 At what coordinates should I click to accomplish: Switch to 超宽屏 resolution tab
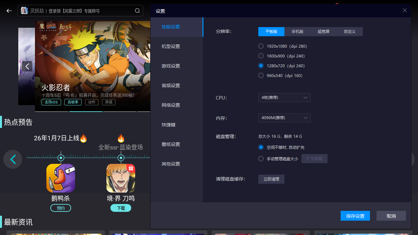point(324,32)
